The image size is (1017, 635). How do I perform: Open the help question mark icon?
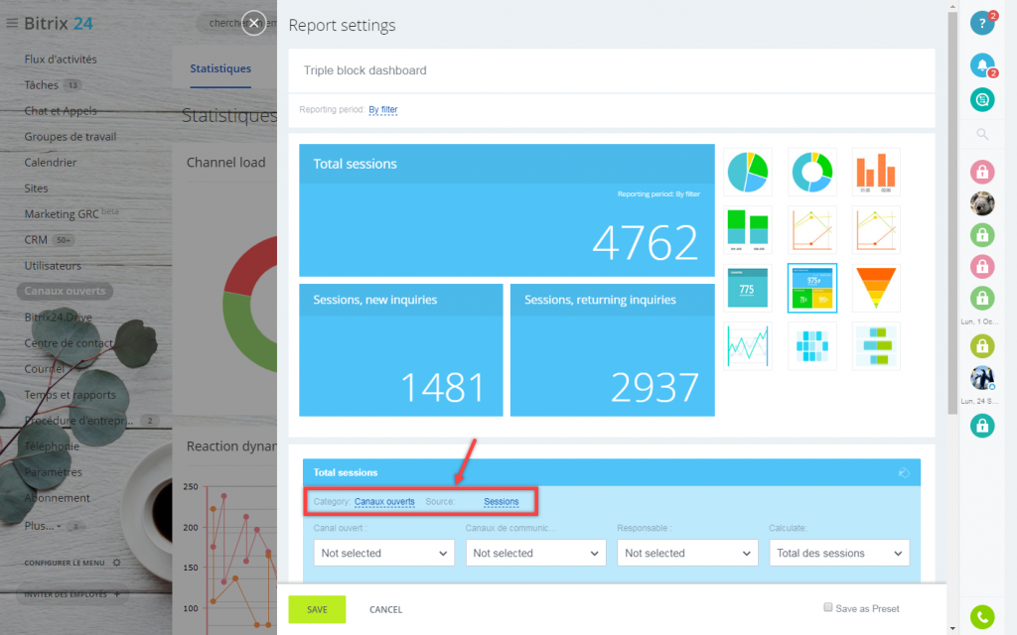982,24
